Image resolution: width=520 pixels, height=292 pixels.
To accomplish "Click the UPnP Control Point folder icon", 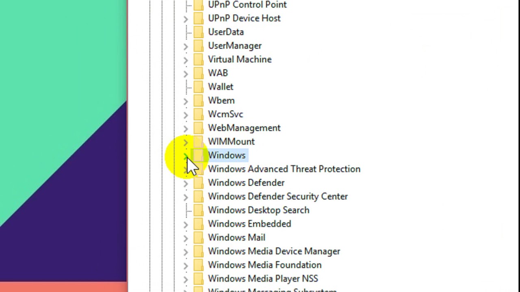I will click(x=198, y=5).
